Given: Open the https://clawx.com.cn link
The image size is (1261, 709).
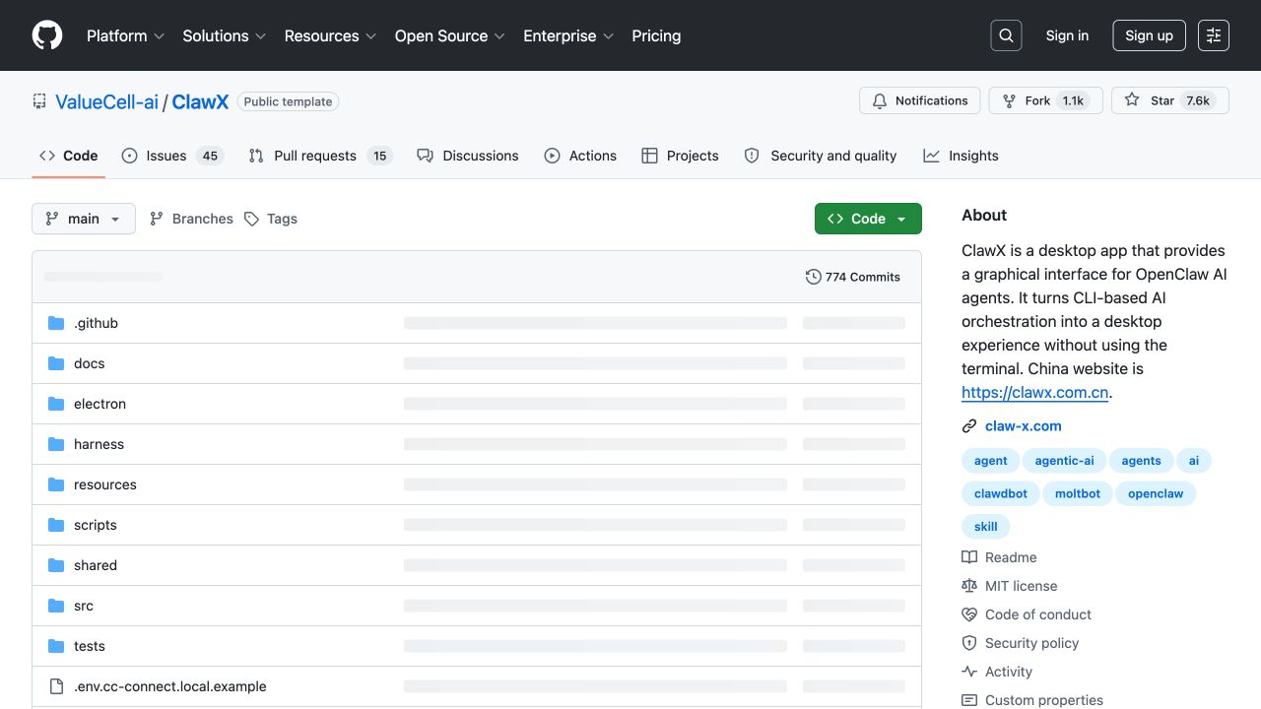Looking at the screenshot, I should click(x=1035, y=392).
